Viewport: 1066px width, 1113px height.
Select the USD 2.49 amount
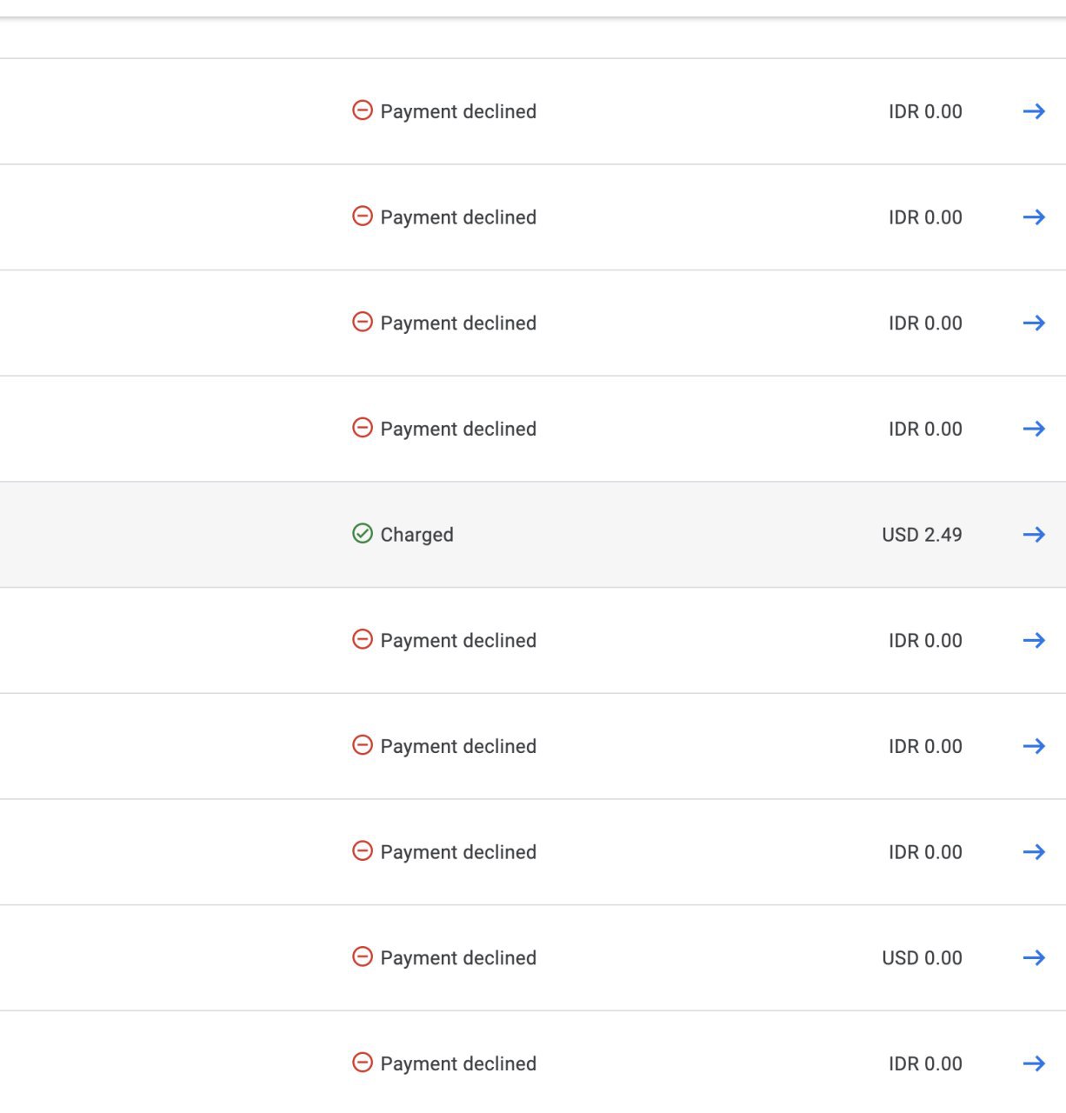click(922, 535)
